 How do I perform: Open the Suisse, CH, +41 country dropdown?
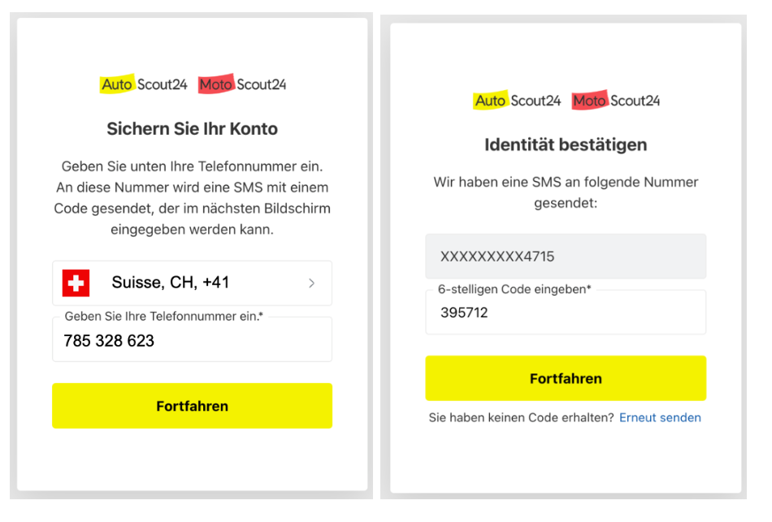[192, 283]
